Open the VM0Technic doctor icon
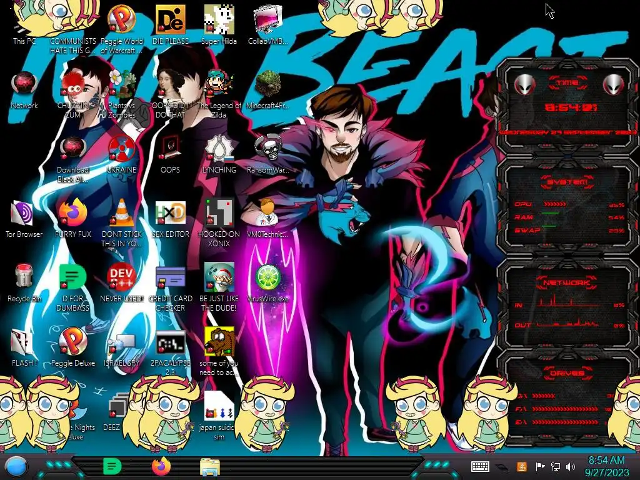640x480 pixels. pos(267,219)
